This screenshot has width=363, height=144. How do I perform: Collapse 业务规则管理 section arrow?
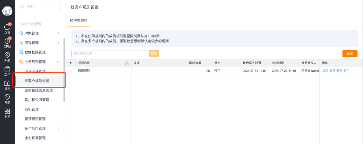(58, 62)
